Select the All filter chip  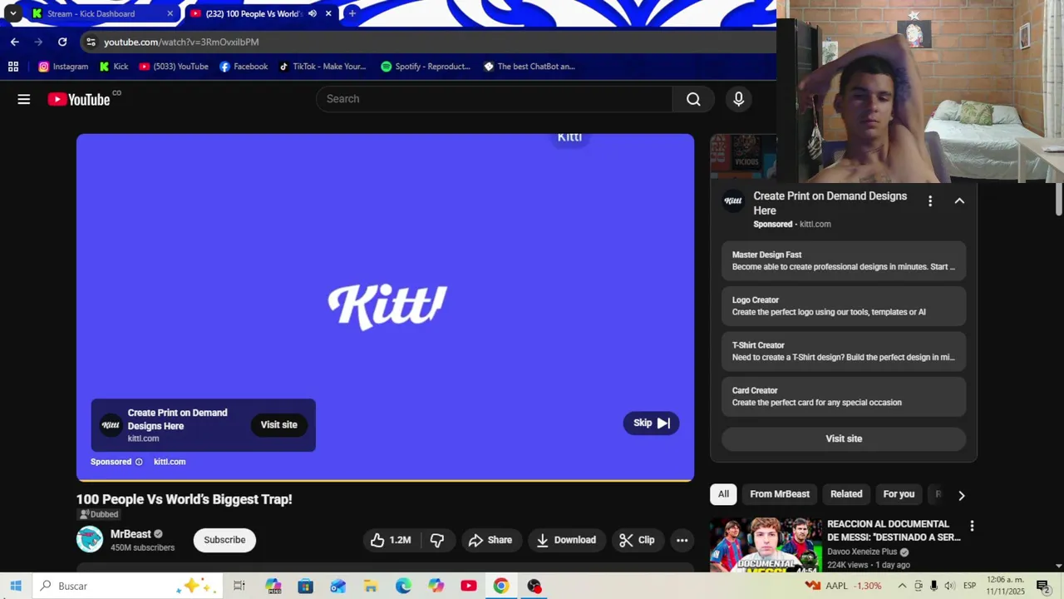[x=723, y=494]
